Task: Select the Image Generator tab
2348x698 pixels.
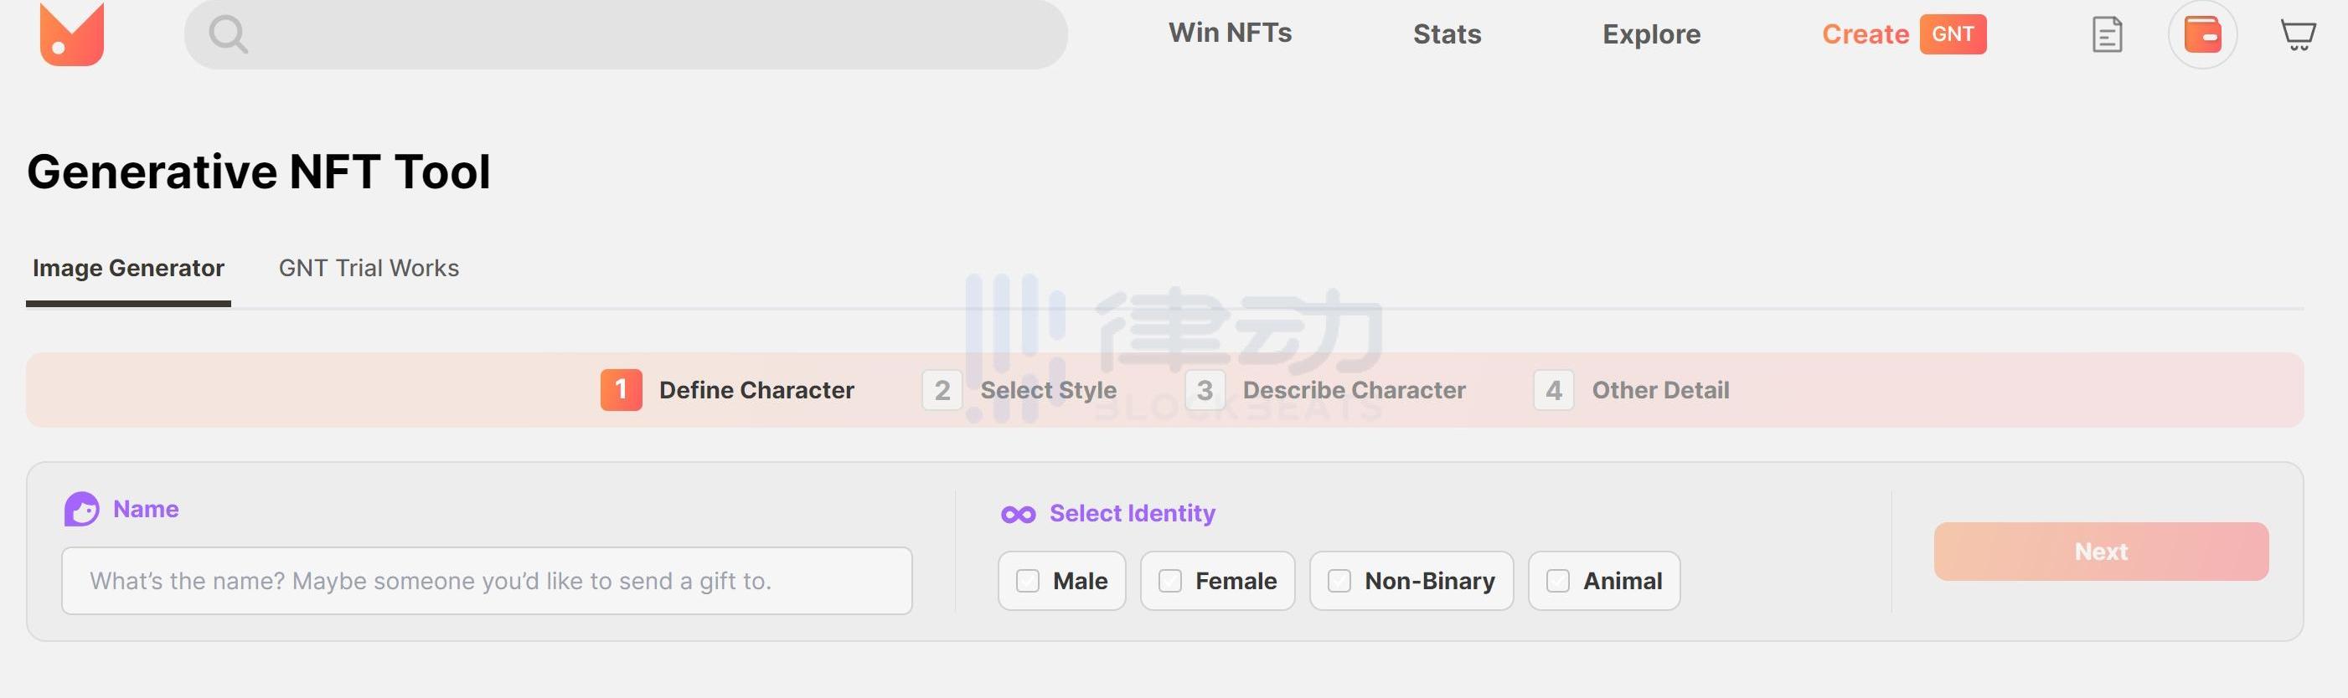Action: 128,268
